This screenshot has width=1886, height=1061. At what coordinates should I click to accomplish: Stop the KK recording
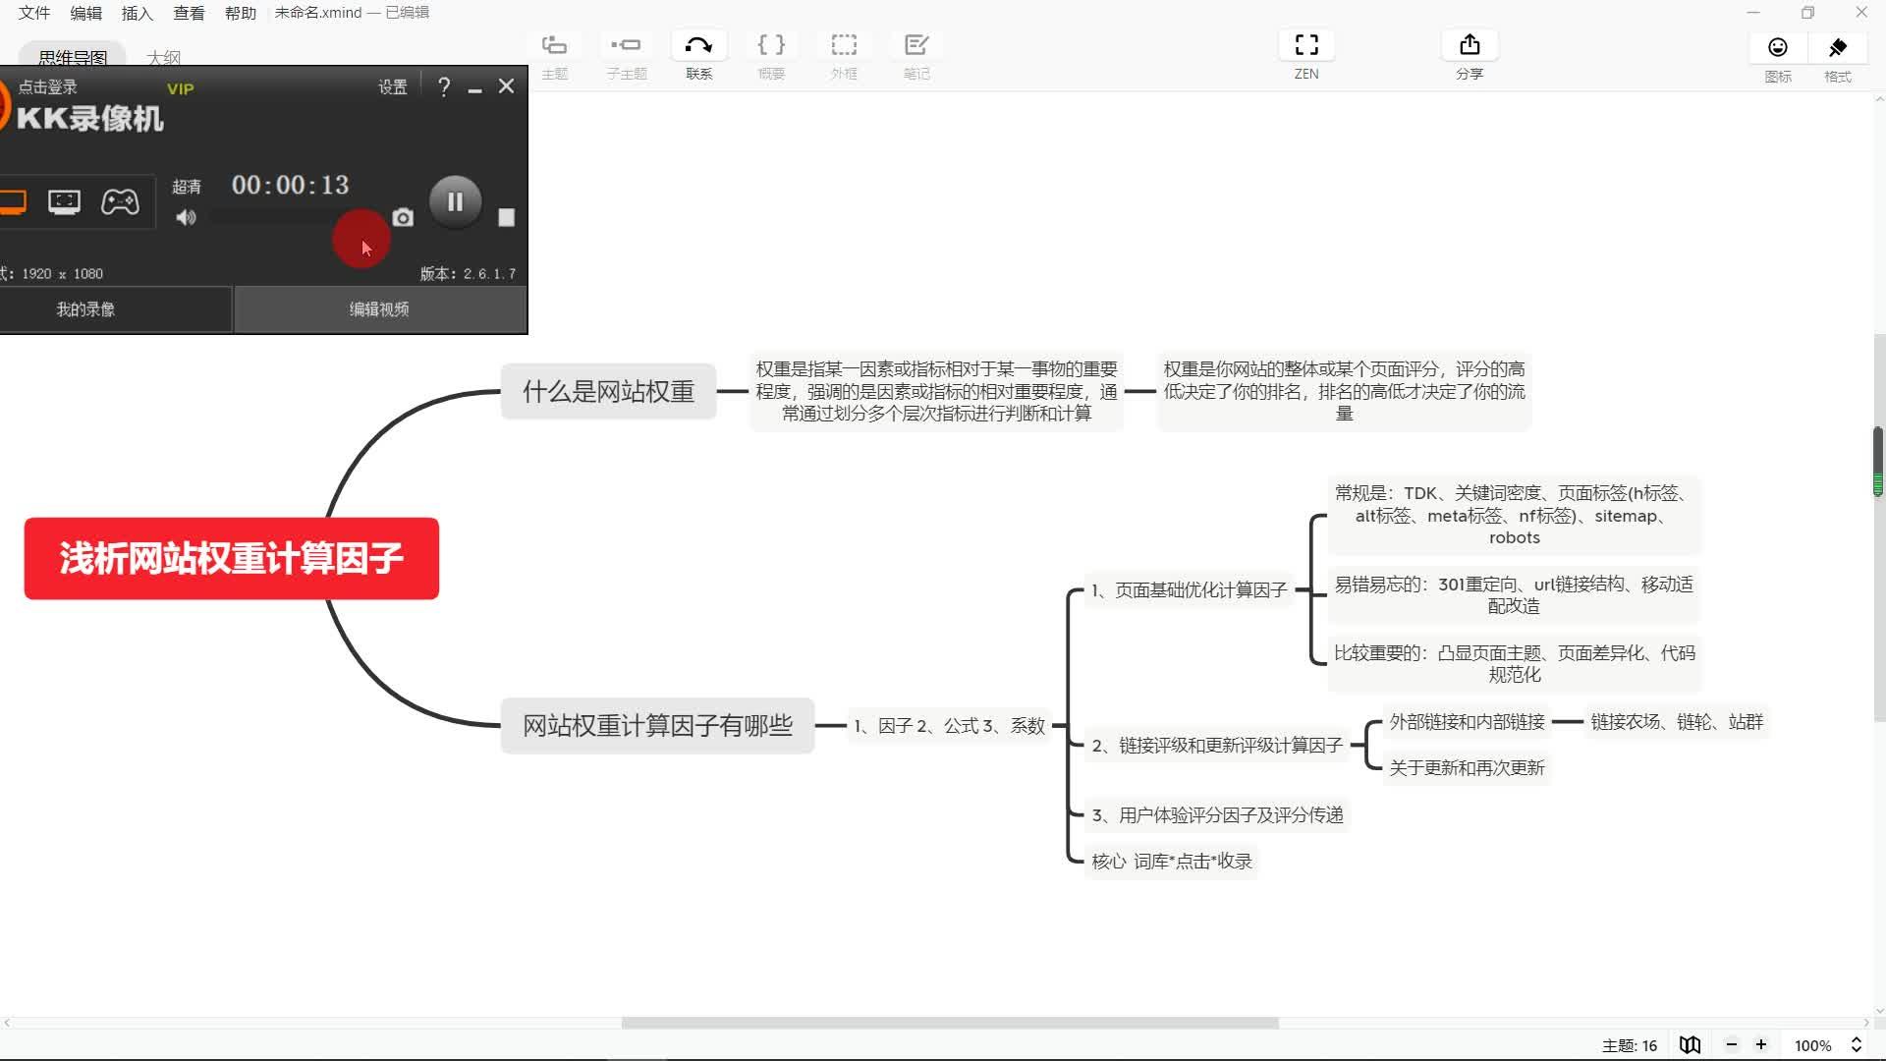506,217
